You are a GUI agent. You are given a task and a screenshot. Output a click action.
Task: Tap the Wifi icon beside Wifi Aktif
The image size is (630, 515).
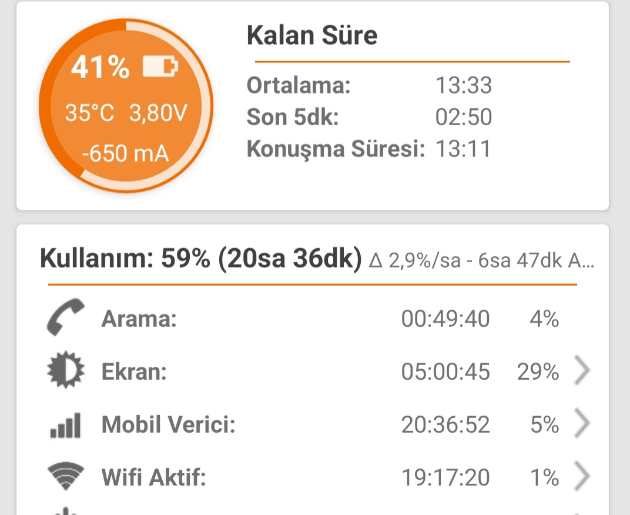(x=65, y=476)
